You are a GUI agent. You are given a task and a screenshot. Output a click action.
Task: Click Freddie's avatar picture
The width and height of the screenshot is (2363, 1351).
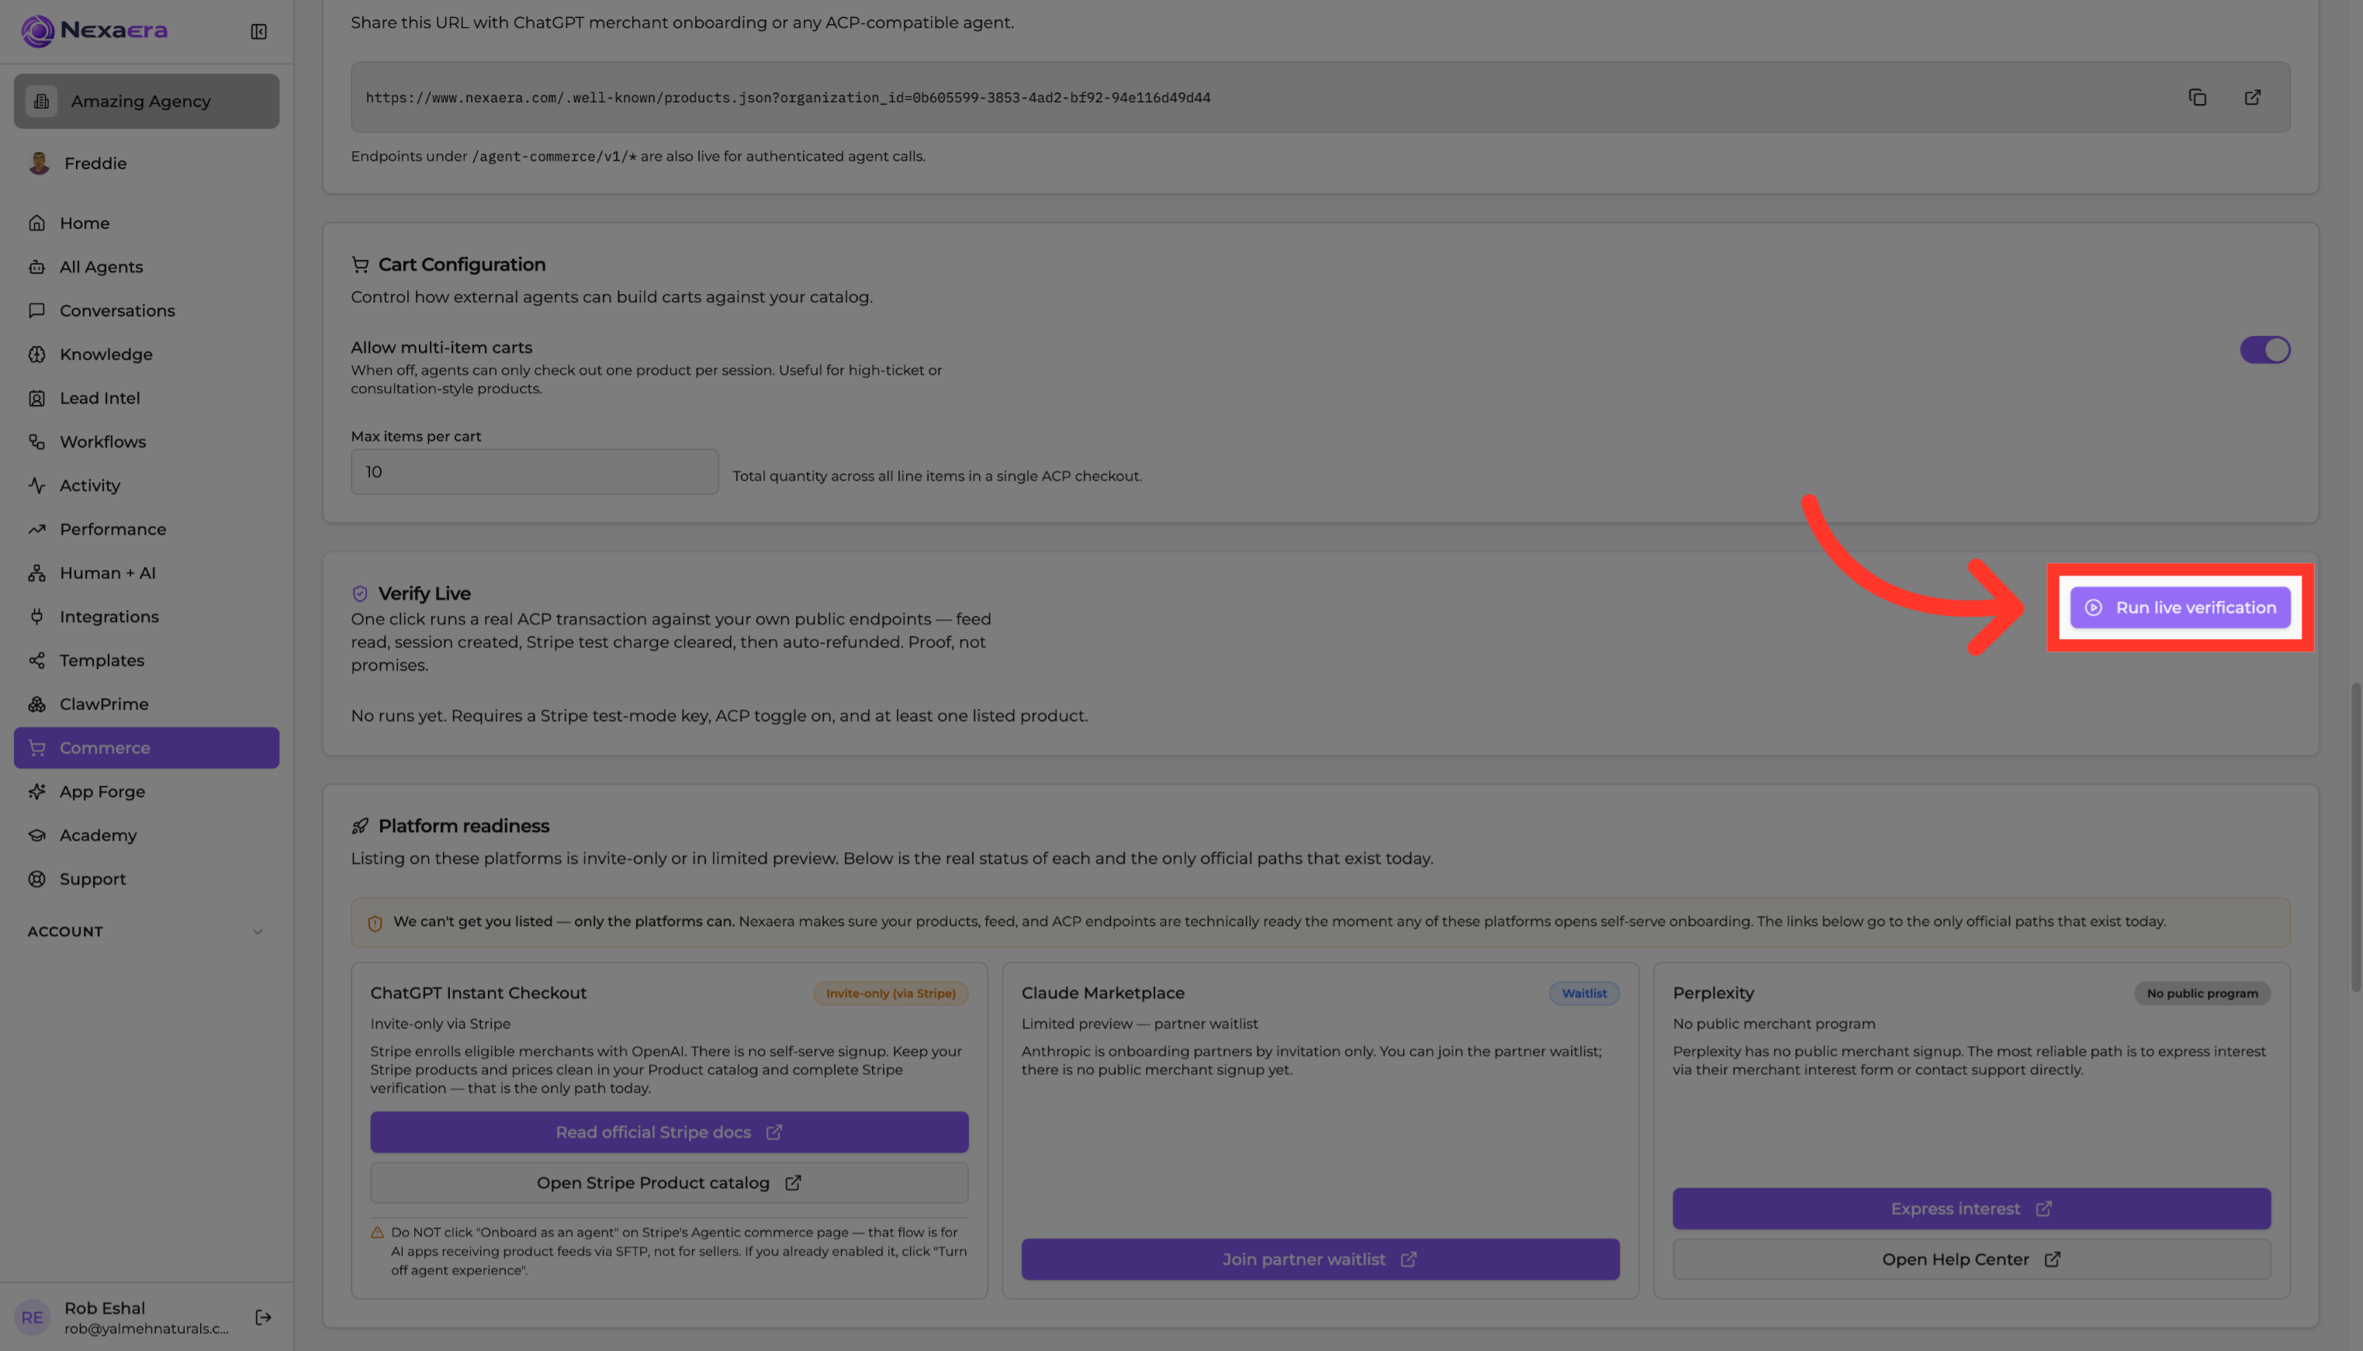39,164
